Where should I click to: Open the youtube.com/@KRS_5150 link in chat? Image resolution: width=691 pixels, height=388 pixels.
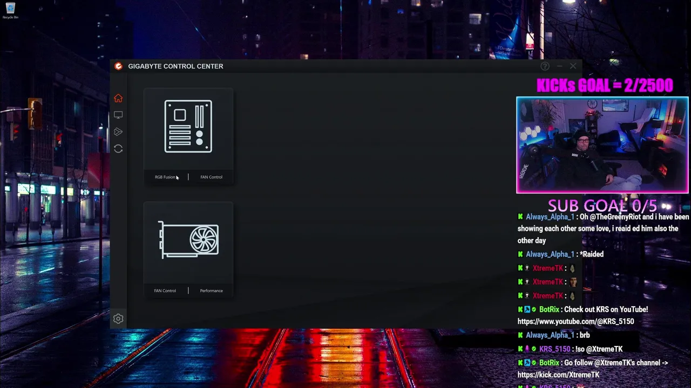click(575, 321)
